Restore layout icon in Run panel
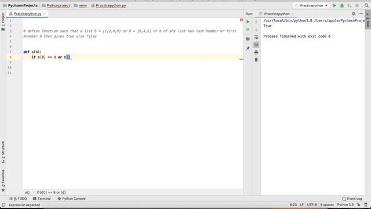The width and height of the screenshot is (371, 209). (x=248, y=39)
